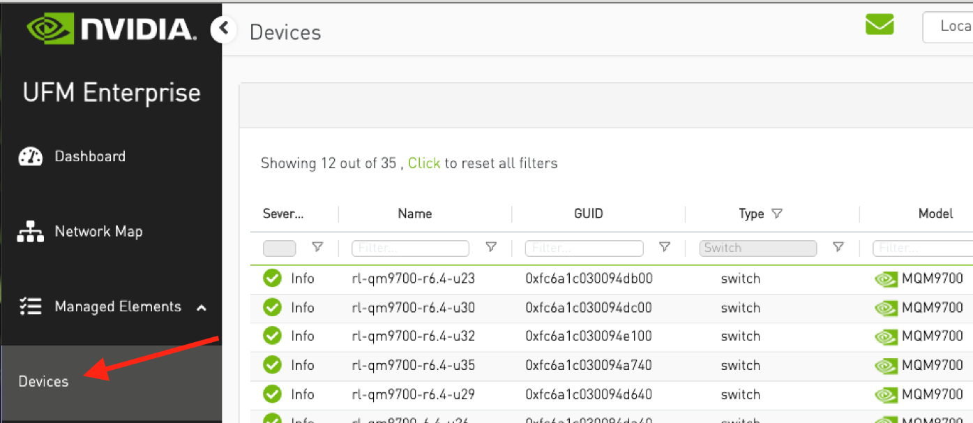This screenshot has height=423, width=973.
Task: Sort the table by Name column header
Action: pos(414,214)
